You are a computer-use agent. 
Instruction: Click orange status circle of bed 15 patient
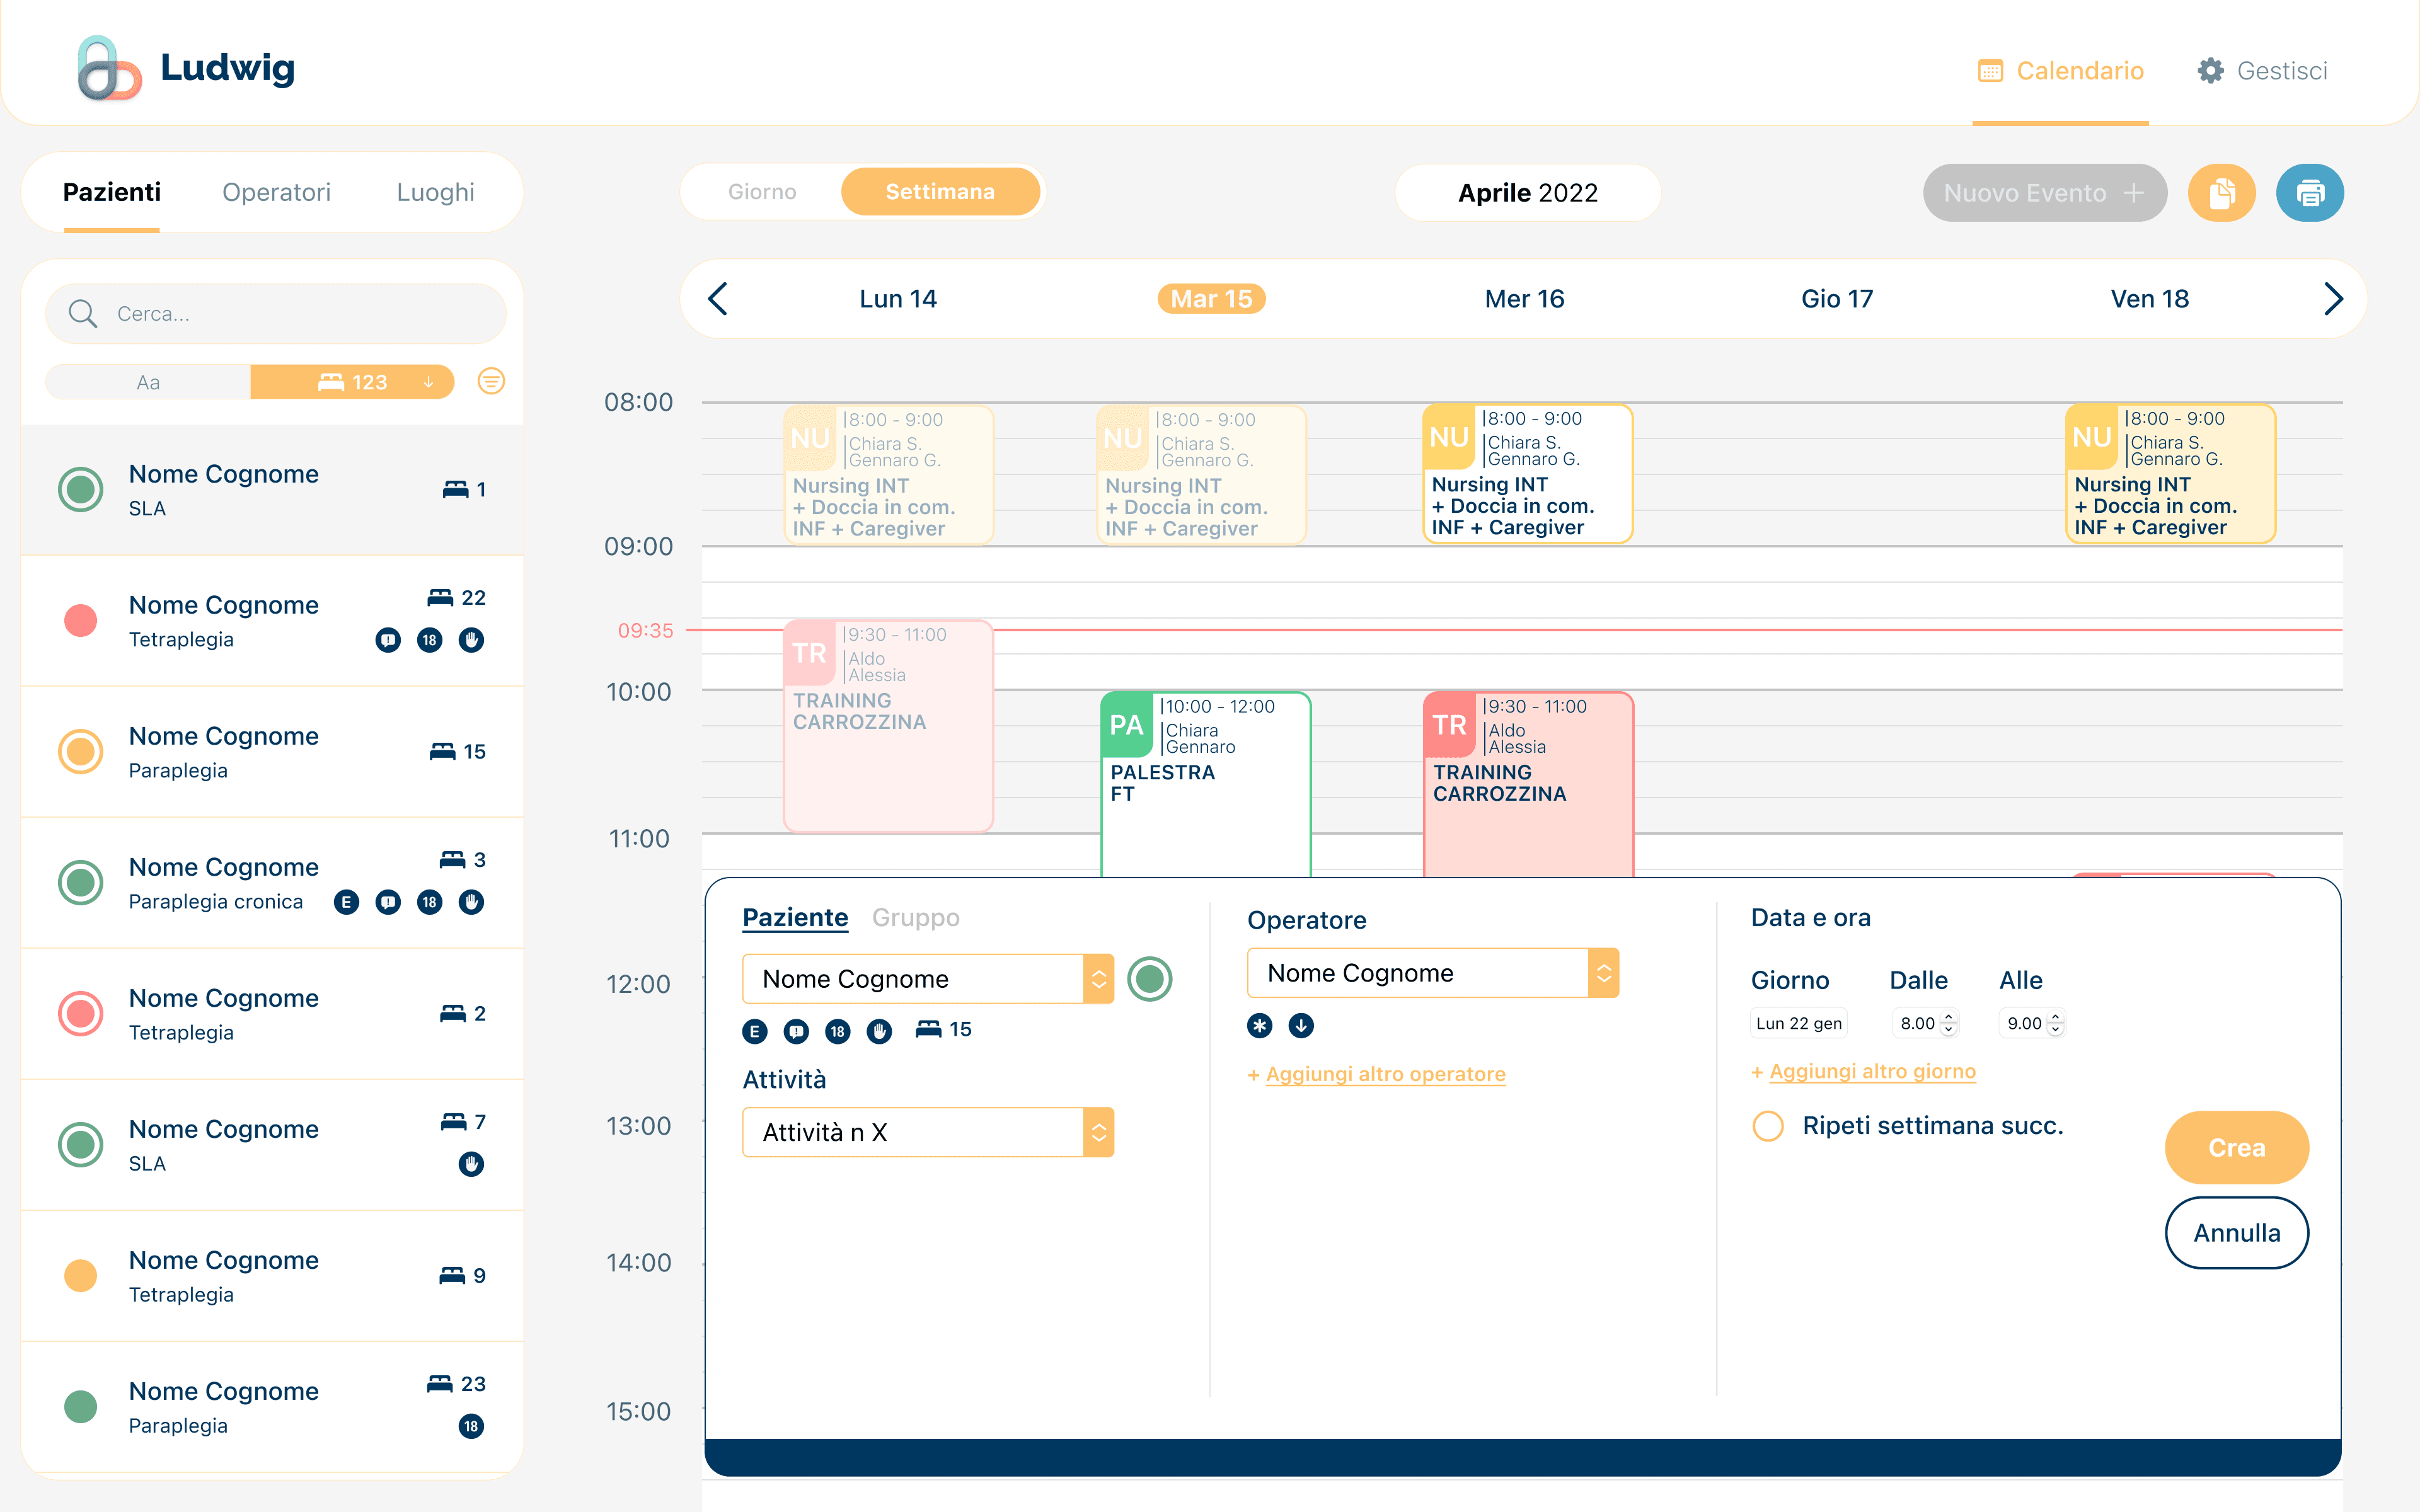coord(81,752)
